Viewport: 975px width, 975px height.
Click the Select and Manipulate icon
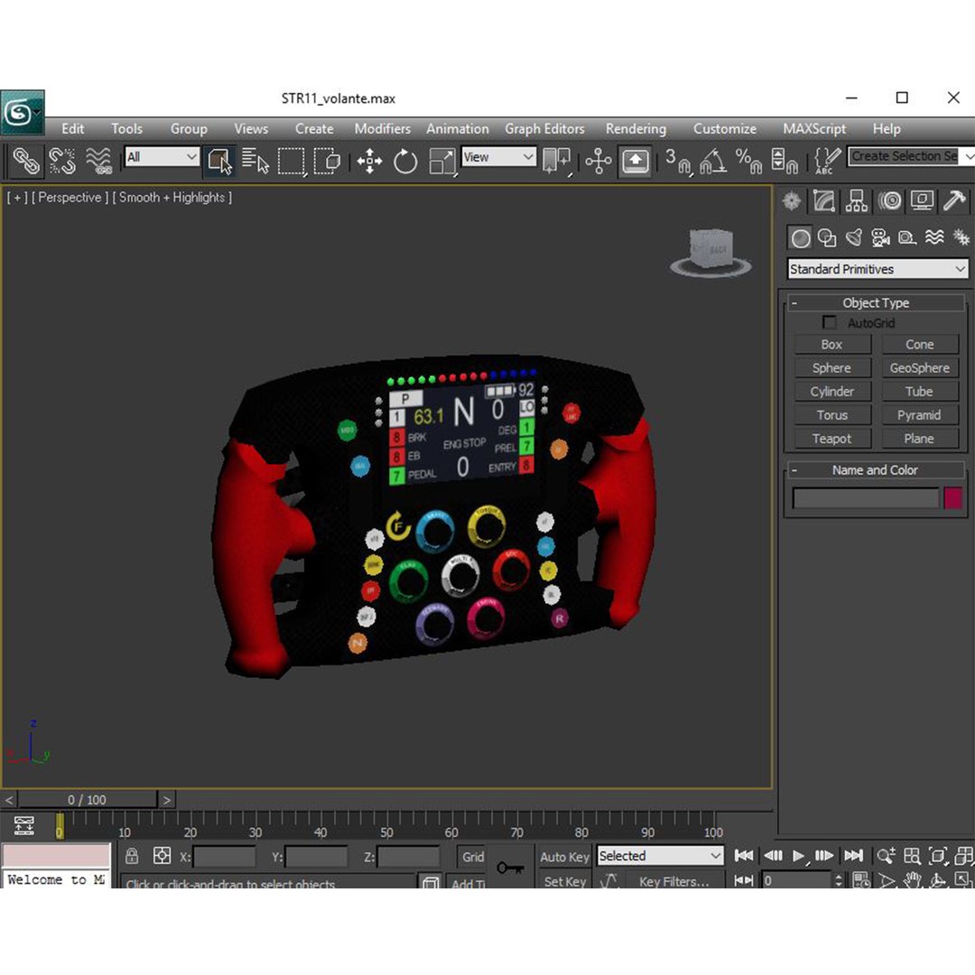point(599,161)
